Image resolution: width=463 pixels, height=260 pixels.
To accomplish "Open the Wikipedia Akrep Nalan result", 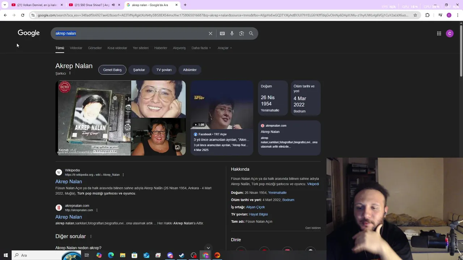I will pos(69,182).
